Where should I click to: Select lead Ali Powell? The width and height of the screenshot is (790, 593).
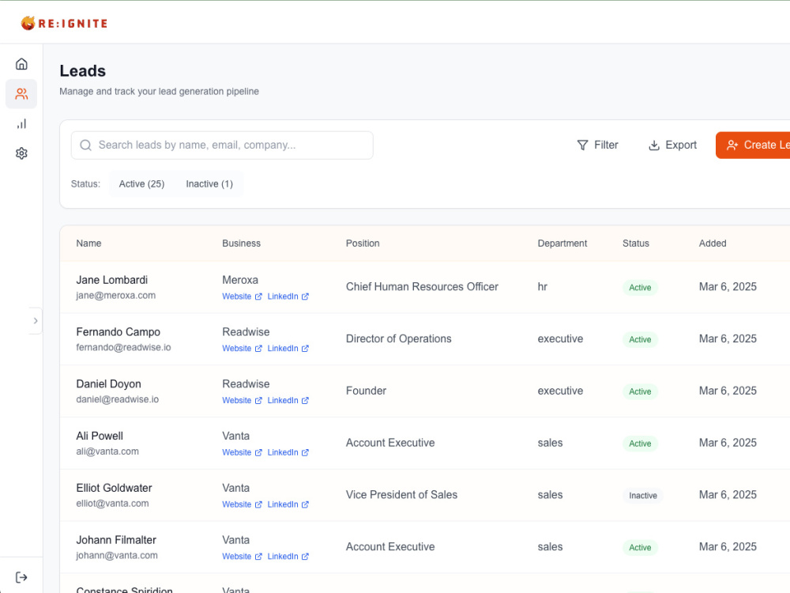tap(100, 436)
